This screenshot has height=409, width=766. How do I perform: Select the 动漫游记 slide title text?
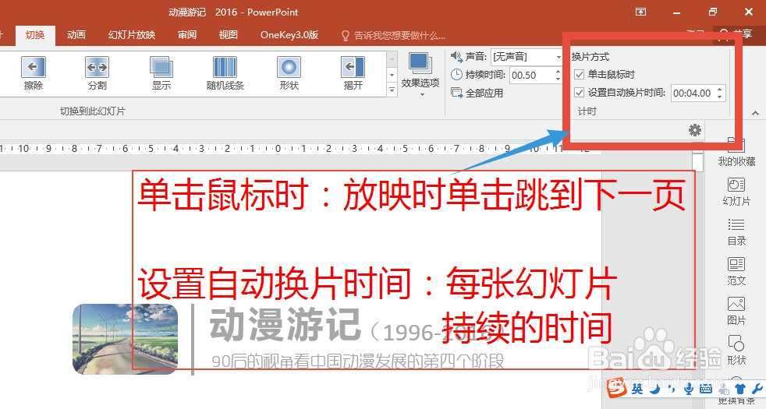click(285, 324)
